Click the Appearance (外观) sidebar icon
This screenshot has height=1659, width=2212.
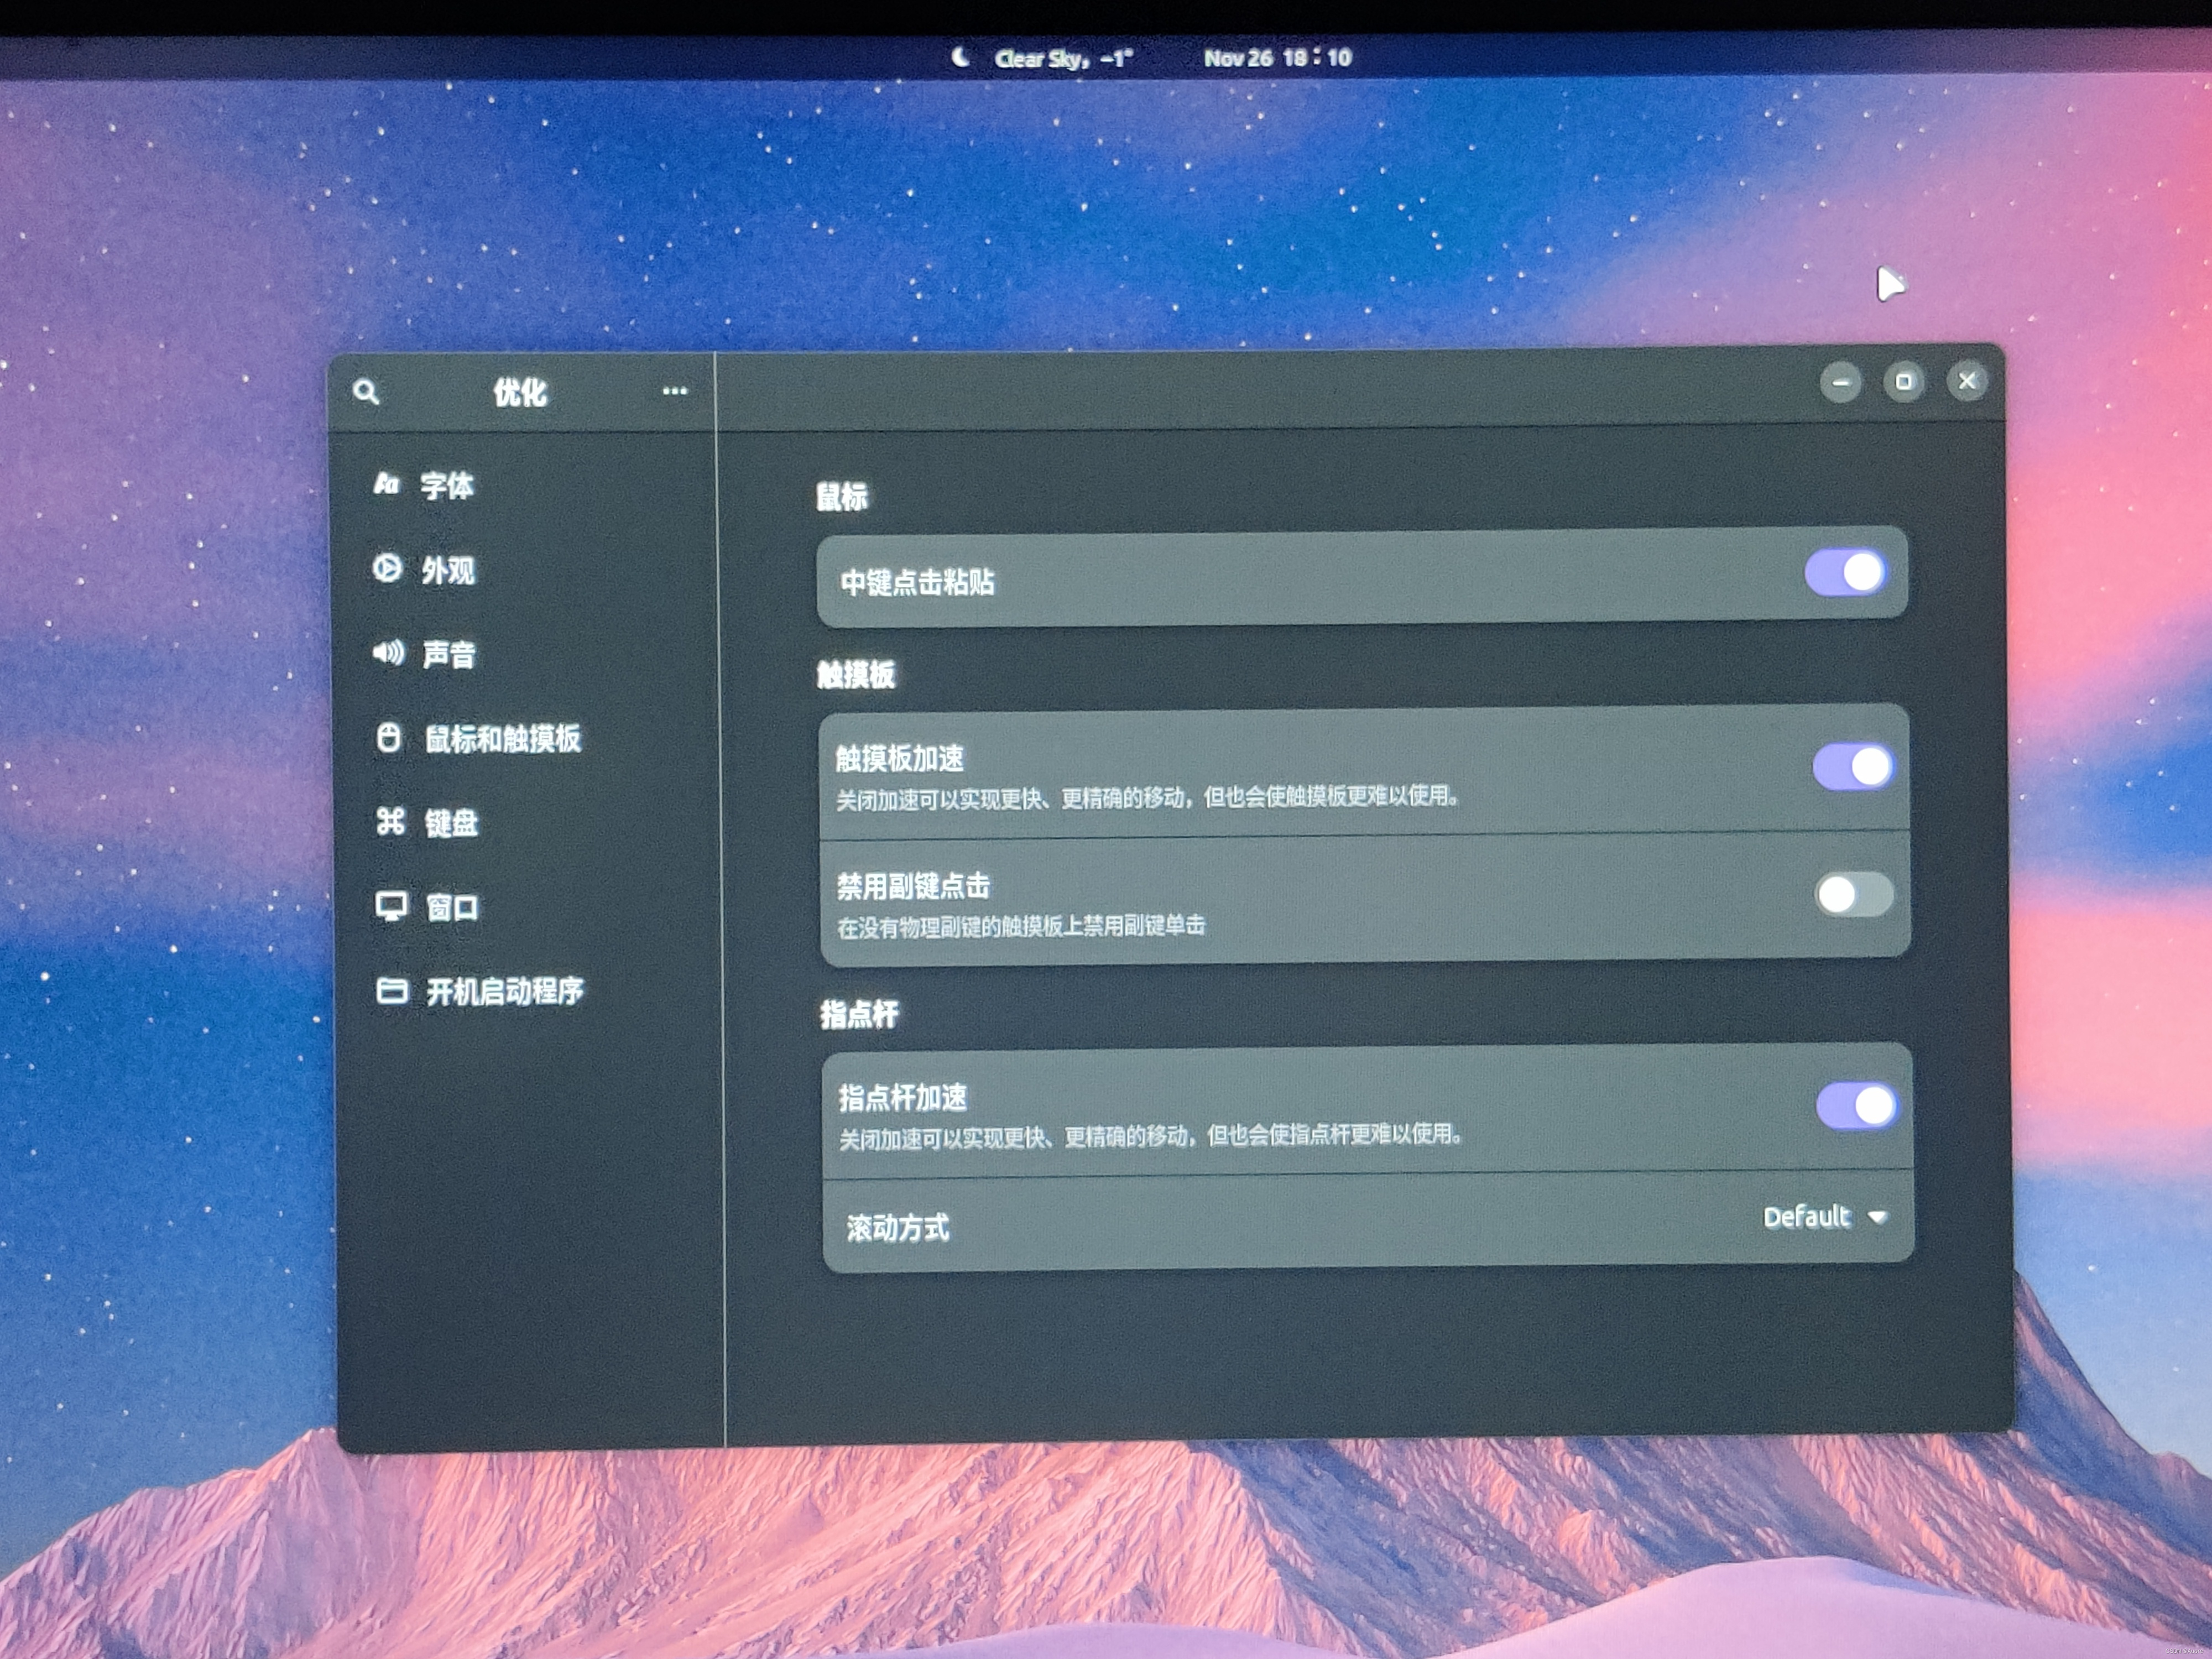coord(387,569)
